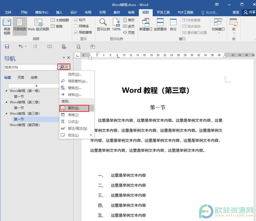This screenshot has width=256, height=221.
Task: Open the undo history dropdown arrow
Action: click(x=26, y=47)
